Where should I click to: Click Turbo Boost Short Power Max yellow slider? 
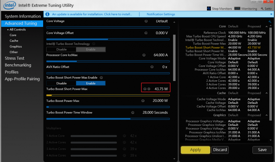108,95
